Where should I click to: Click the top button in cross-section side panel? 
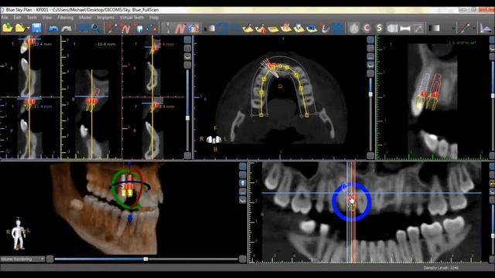(x=187, y=39)
